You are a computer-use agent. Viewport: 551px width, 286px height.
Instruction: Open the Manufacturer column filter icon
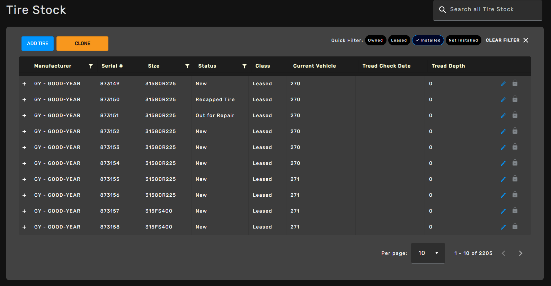click(x=91, y=66)
